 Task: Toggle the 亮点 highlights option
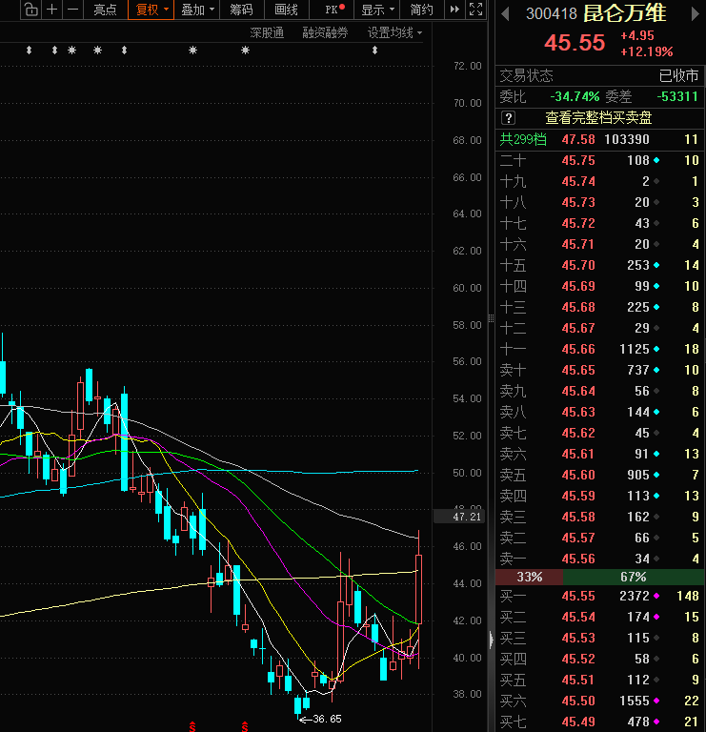(105, 10)
